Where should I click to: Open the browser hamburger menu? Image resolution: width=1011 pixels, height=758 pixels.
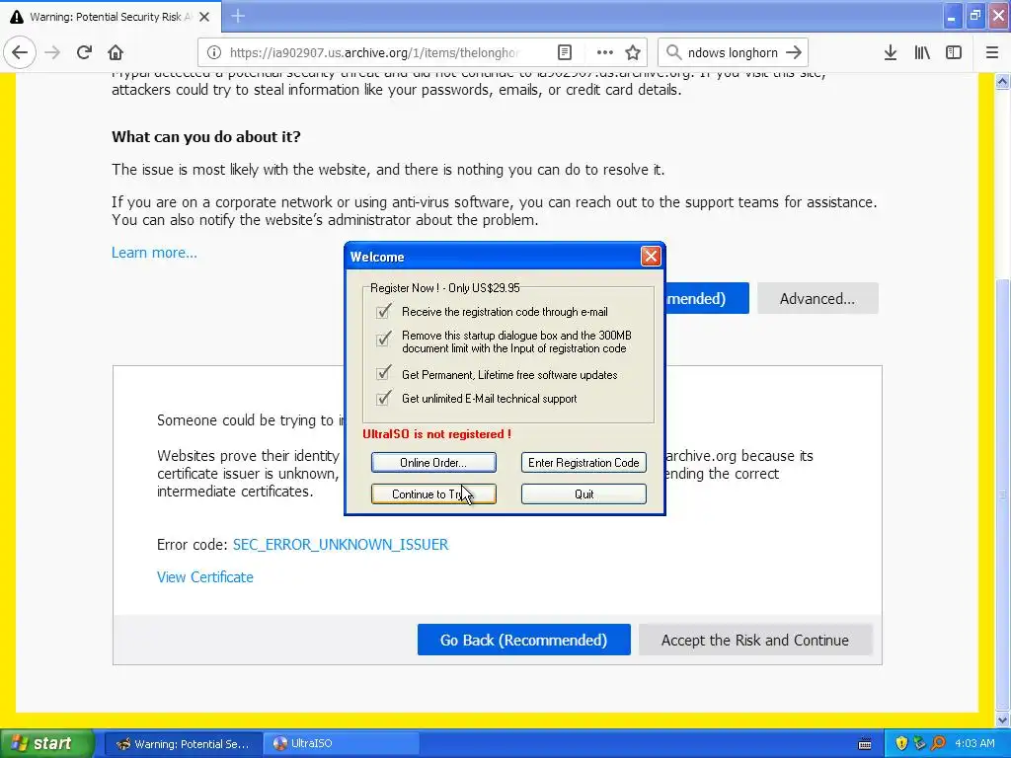[x=991, y=52]
